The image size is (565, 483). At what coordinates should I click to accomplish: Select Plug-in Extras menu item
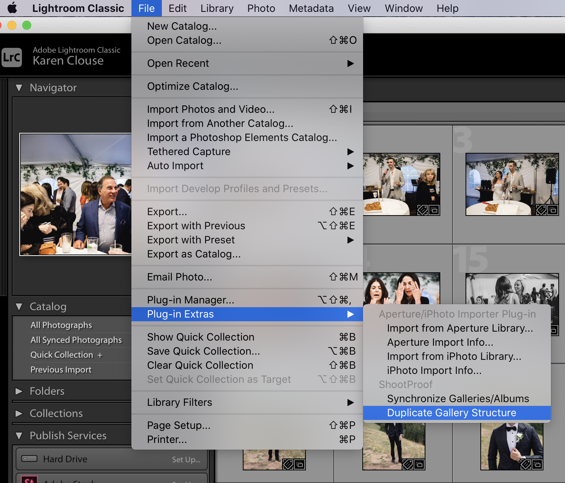coord(247,314)
